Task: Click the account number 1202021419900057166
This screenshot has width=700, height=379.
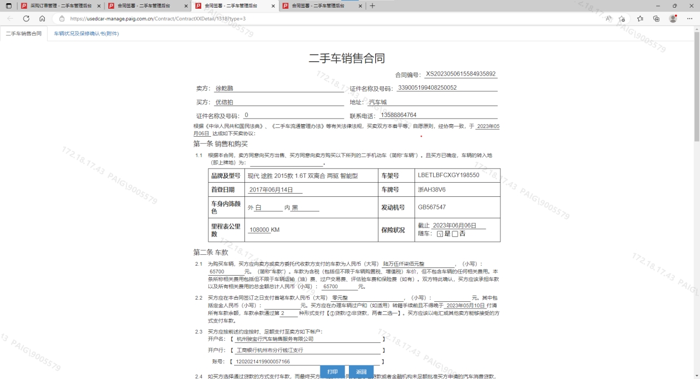Action: click(262, 361)
